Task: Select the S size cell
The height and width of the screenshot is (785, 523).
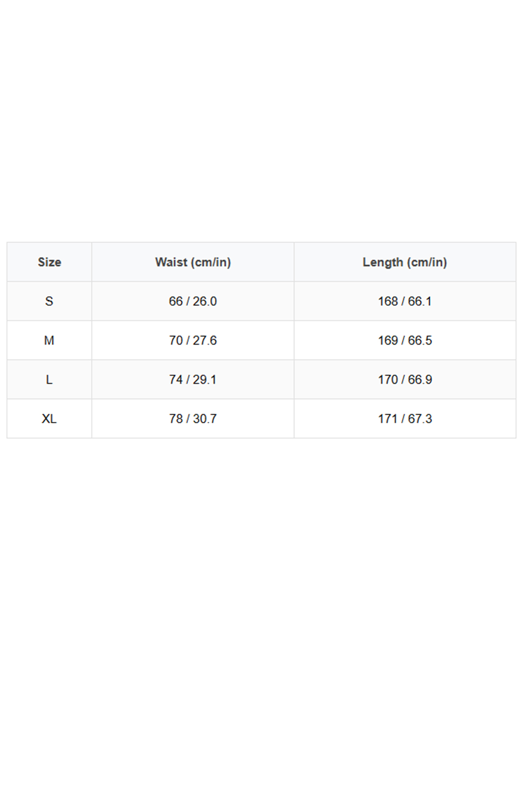Action: coord(49,301)
